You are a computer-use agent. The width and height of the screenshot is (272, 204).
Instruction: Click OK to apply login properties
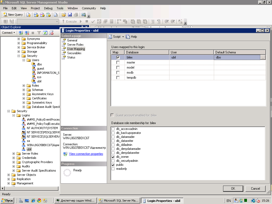point(233,189)
